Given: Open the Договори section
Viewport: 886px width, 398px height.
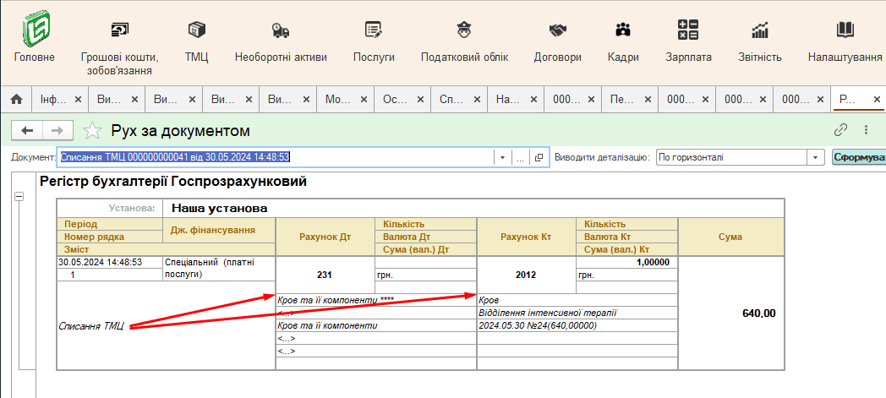Looking at the screenshot, I should 557,30.
